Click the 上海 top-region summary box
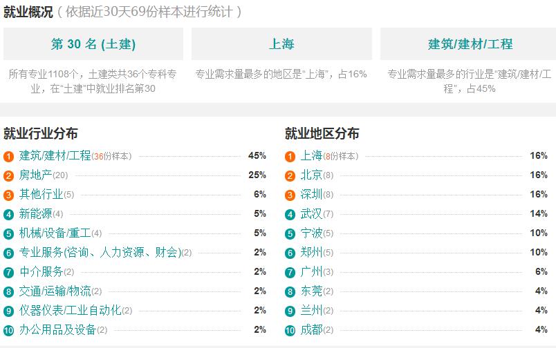The width and height of the screenshot is (556, 348). click(x=281, y=44)
